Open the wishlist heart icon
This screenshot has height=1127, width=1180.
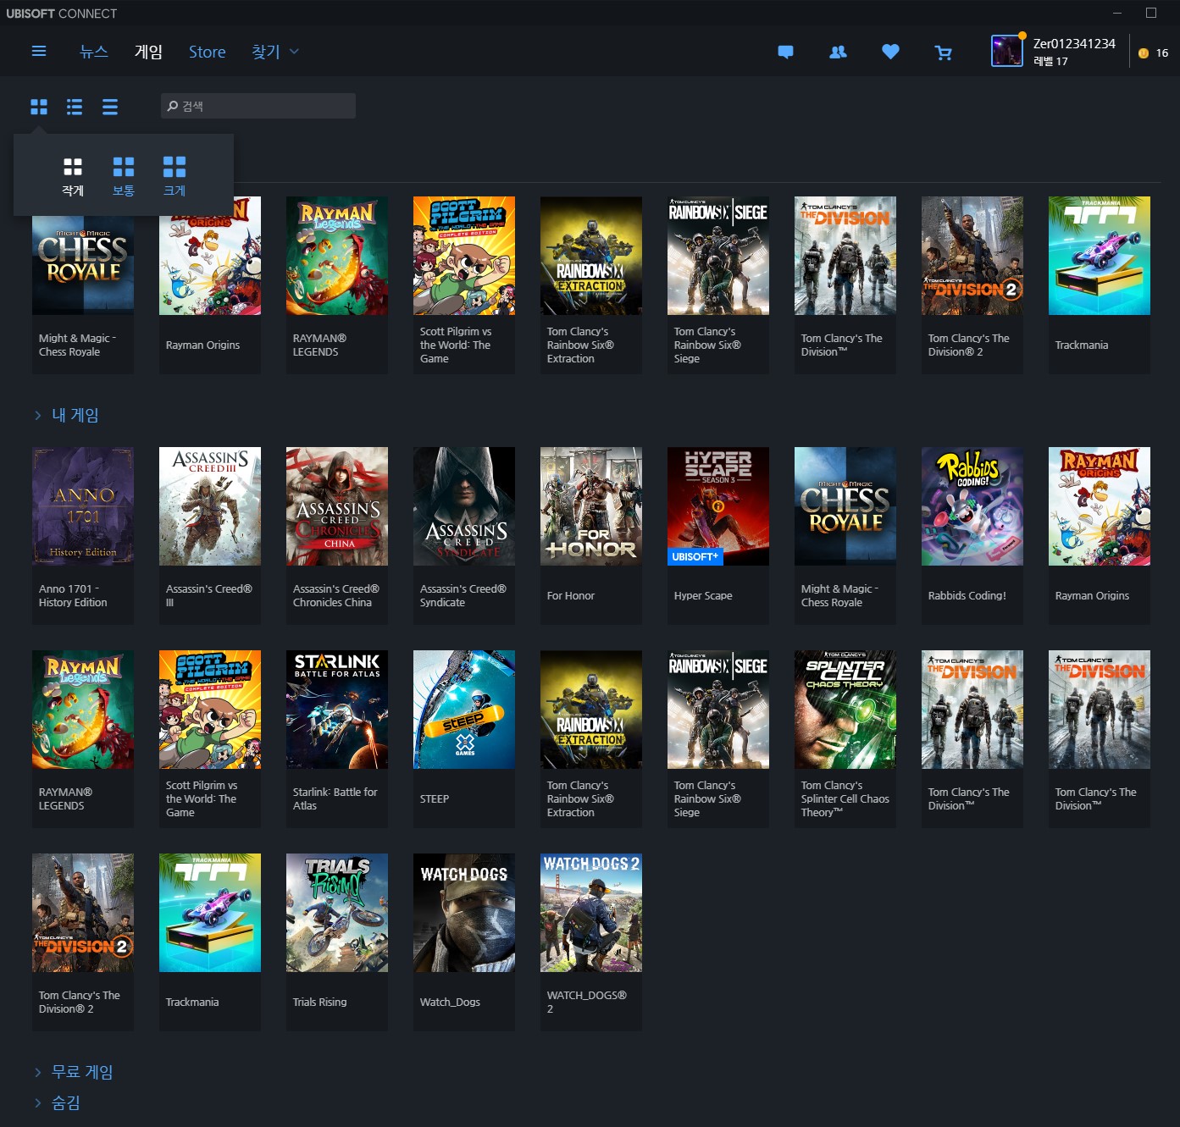(890, 52)
